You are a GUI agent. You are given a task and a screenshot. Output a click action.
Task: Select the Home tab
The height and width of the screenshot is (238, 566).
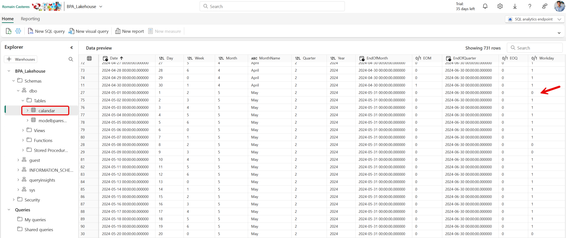[x=8, y=19]
